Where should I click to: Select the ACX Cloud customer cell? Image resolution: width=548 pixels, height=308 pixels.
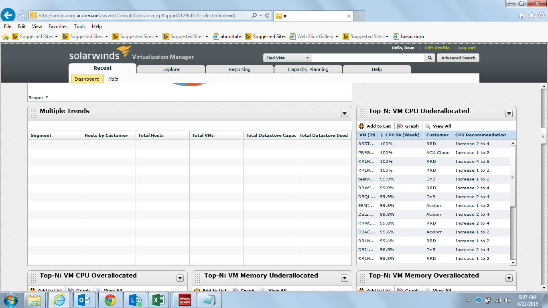click(x=438, y=153)
